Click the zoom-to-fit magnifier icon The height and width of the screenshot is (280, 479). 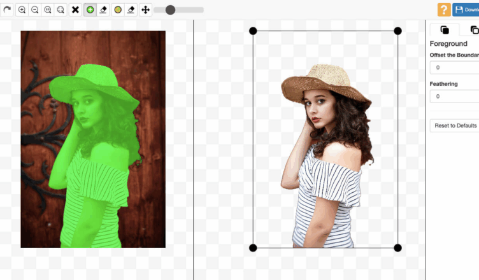[61, 10]
